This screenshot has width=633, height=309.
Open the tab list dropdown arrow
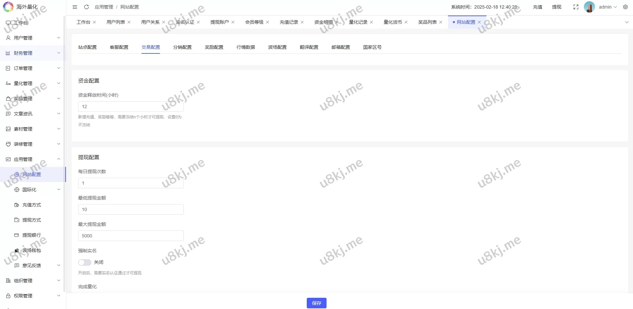point(626,22)
